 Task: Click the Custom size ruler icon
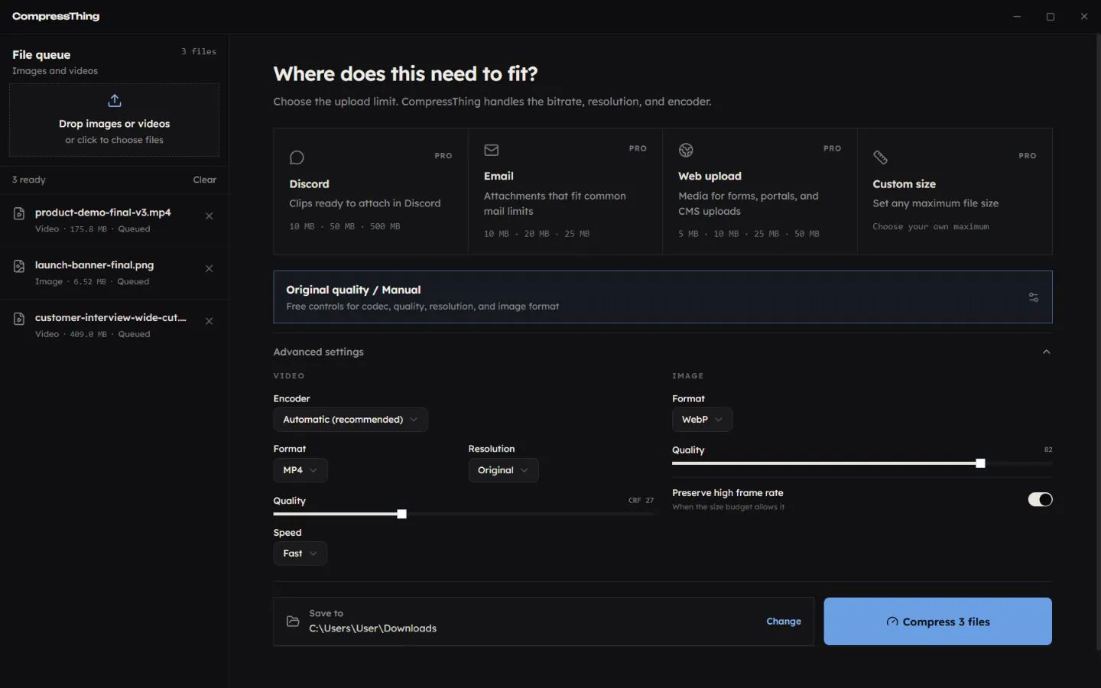point(880,157)
